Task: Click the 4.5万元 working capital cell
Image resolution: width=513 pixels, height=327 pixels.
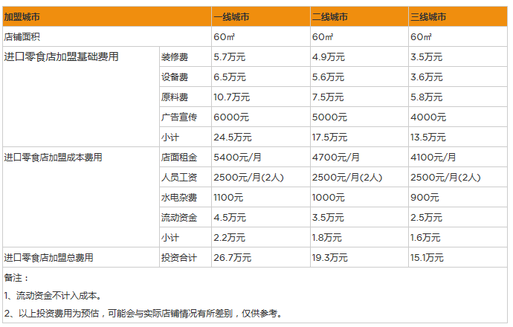Action: click(228, 218)
